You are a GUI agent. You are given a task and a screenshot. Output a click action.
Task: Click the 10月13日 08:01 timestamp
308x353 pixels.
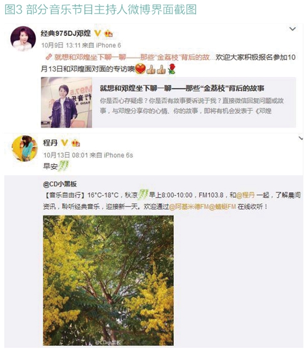tap(65, 155)
